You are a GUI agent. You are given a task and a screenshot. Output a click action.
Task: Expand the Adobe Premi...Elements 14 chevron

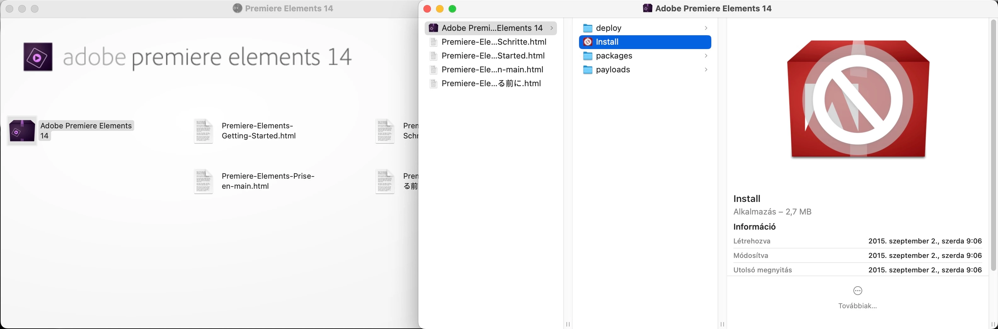tap(551, 28)
